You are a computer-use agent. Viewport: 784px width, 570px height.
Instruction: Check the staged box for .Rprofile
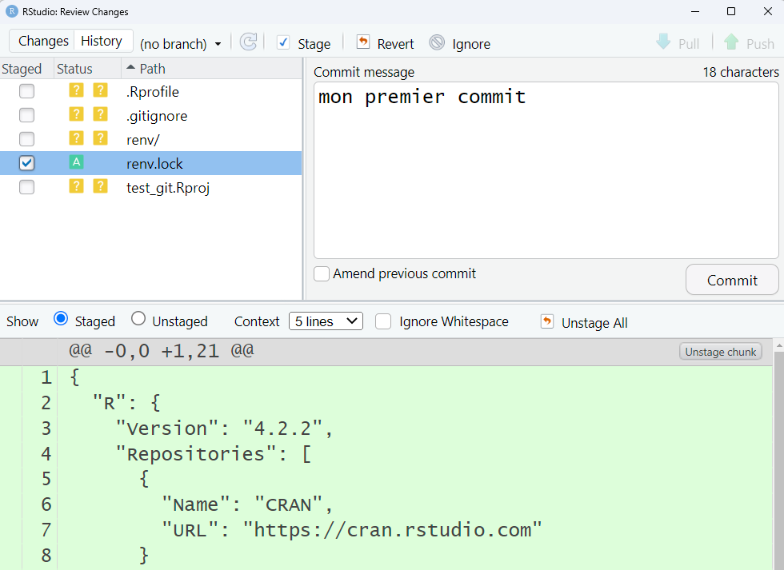click(27, 92)
